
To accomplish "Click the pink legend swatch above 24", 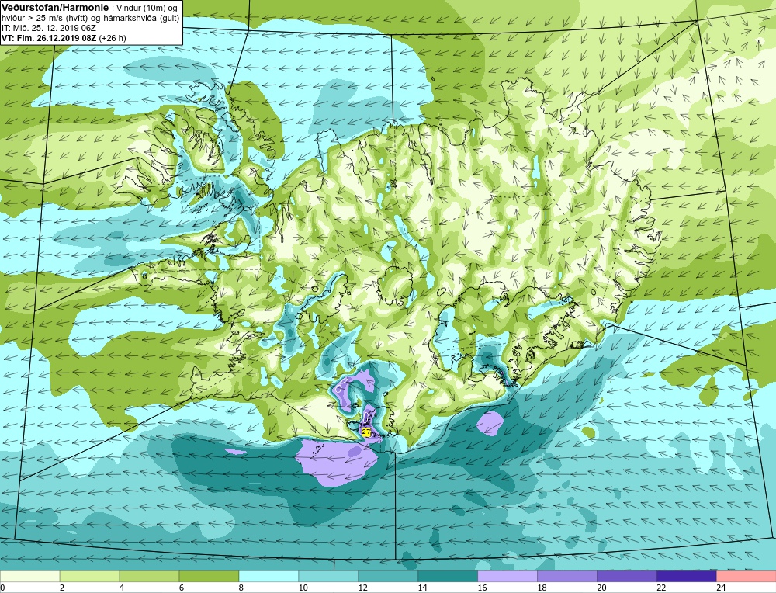I will point(746,577).
